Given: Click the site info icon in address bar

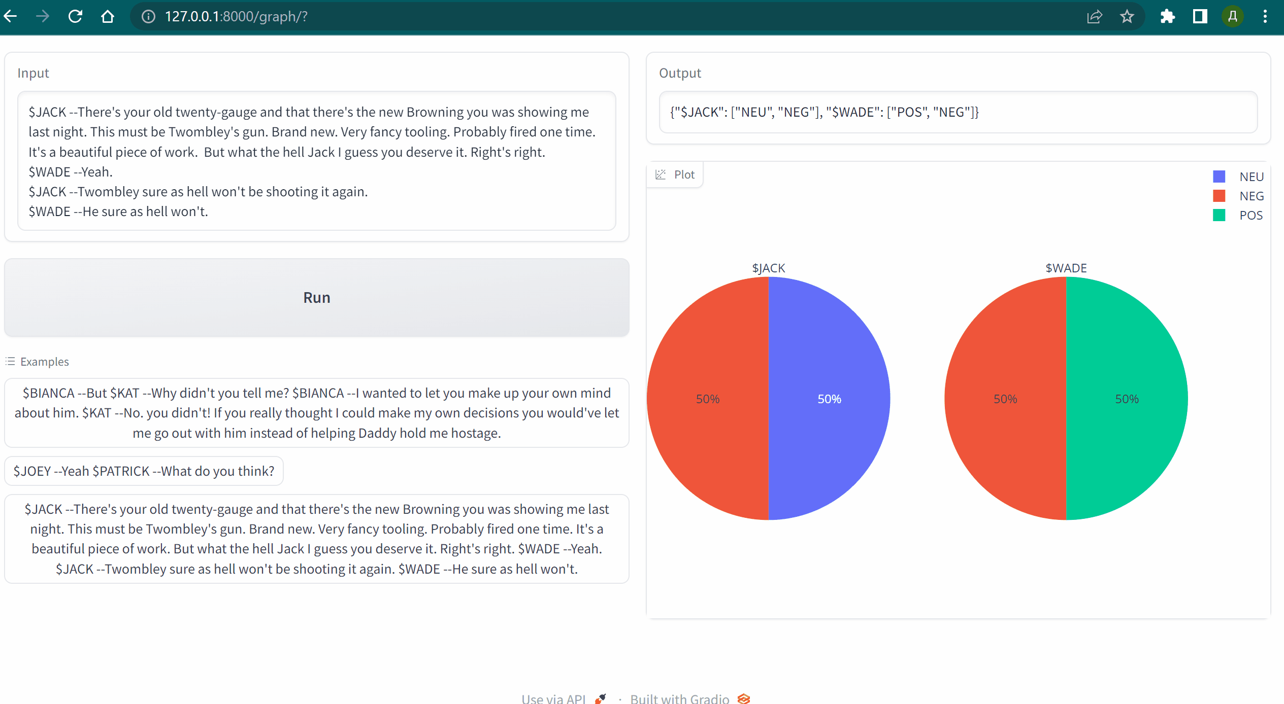Looking at the screenshot, I should pos(148,16).
